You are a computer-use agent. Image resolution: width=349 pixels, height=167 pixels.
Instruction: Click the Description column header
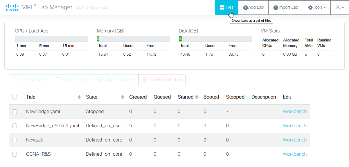264,97
